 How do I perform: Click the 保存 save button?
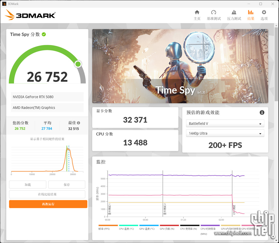(67, 185)
